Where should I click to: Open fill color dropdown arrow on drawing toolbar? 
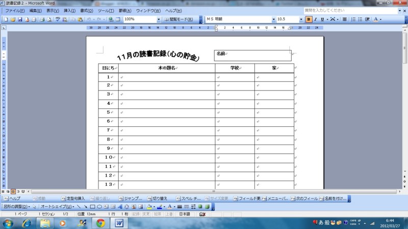pyautogui.click(x=154, y=207)
